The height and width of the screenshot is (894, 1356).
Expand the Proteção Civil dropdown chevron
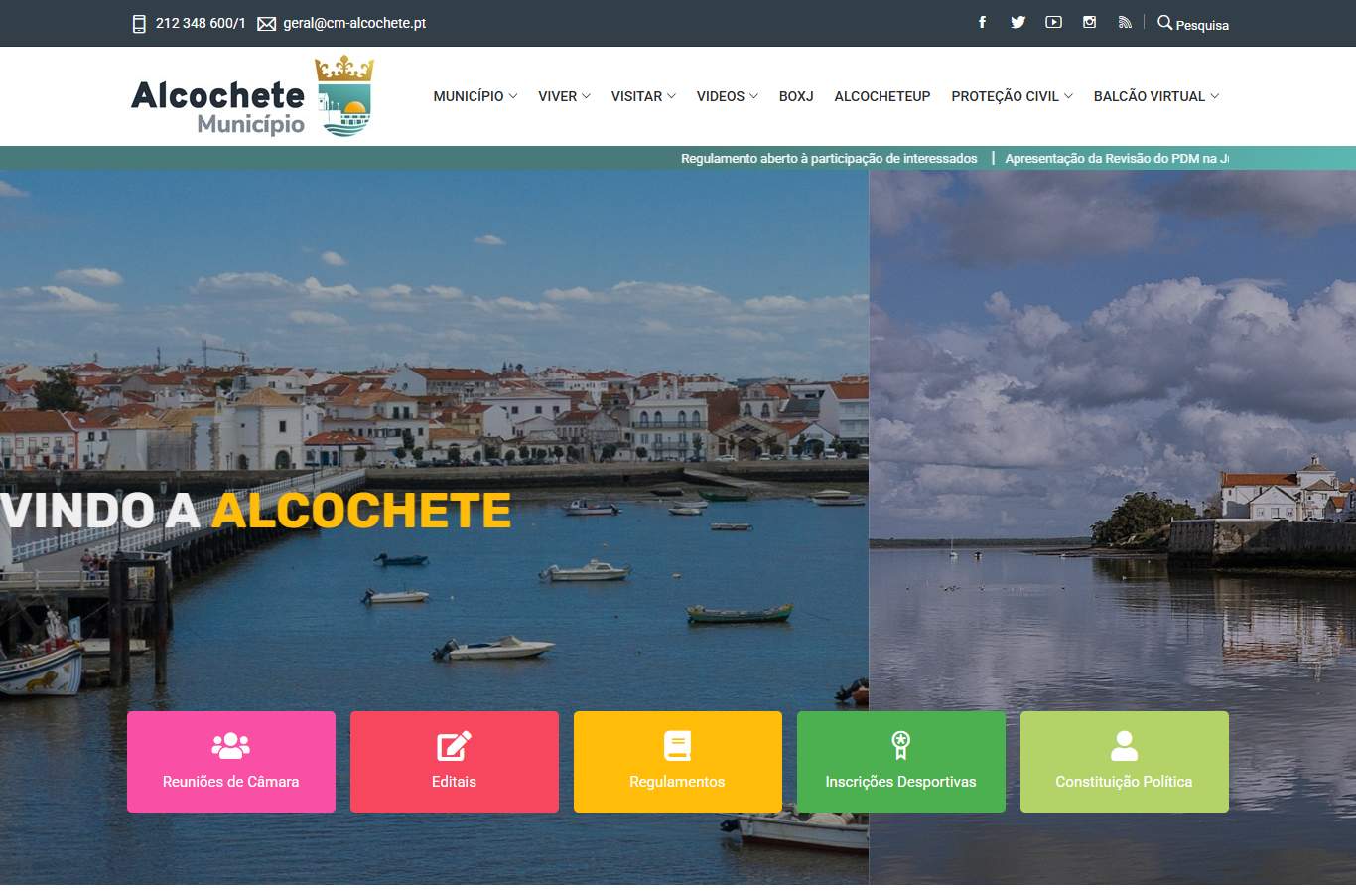tap(1068, 96)
